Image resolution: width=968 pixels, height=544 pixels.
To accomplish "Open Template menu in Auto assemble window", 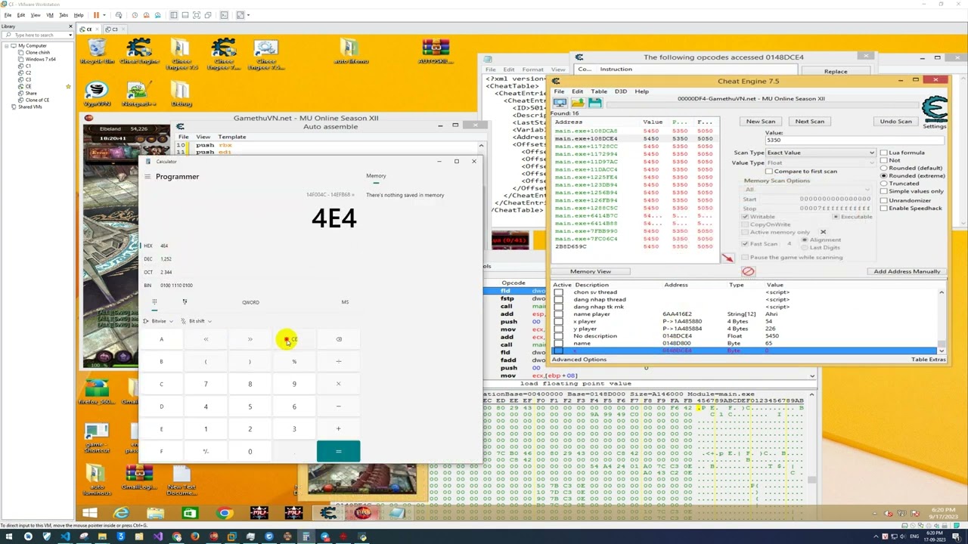I will [232, 137].
